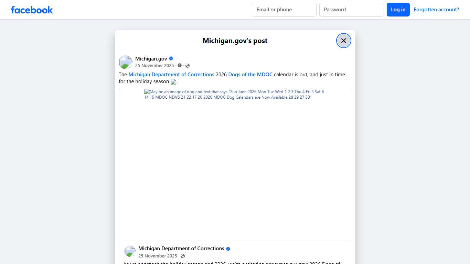This screenshot has height=264, width=470.
Task: Open the MDOC dog calendar post image
Action: pyautogui.click(x=235, y=164)
